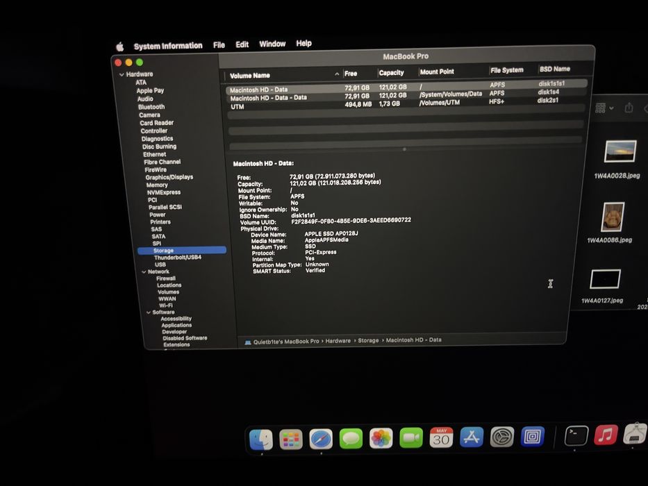The image size is (648, 486).
Task: Select Camera in sidebar
Action: tap(149, 115)
